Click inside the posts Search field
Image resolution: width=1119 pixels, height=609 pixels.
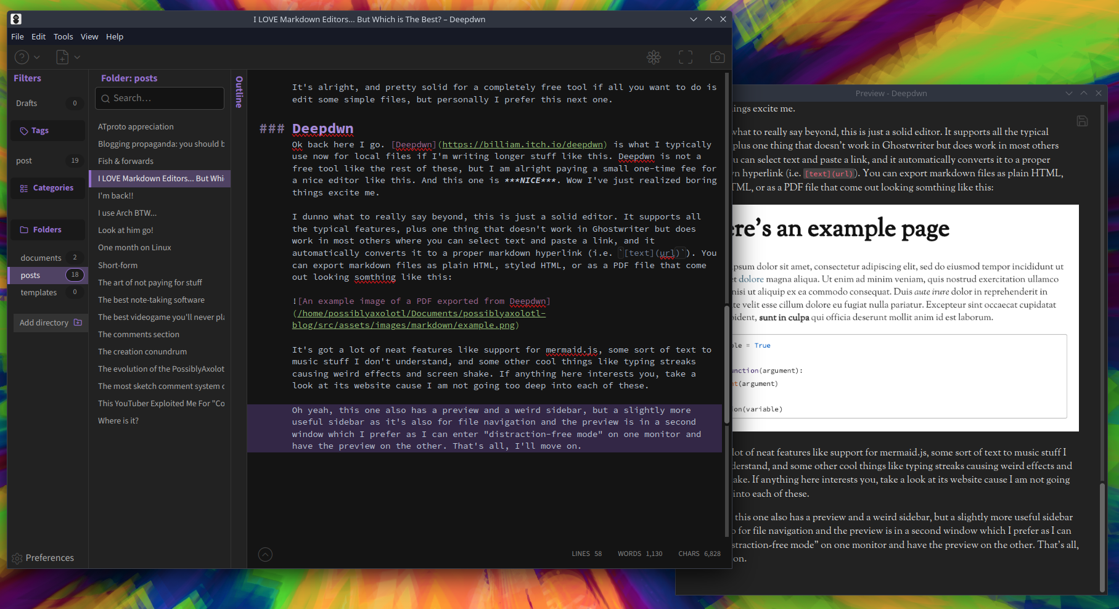pyautogui.click(x=159, y=98)
